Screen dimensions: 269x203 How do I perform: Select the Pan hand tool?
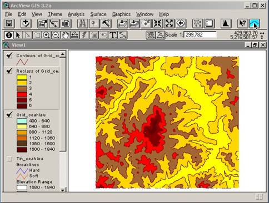coord(66,35)
